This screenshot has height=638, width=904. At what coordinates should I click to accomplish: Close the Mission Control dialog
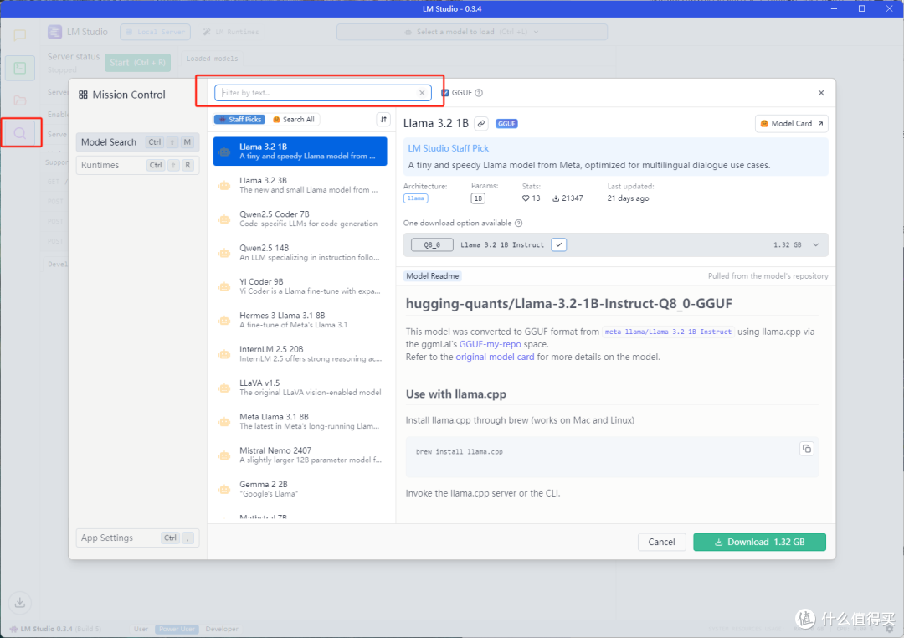click(x=821, y=93)
